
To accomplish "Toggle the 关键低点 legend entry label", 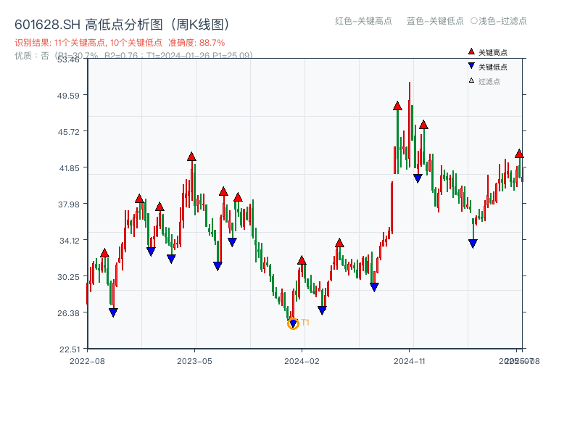I will click(x=493, y=67).
